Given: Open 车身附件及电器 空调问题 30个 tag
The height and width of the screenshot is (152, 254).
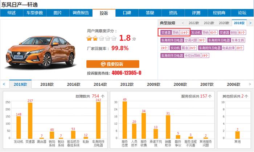Looking at the screenshot, I should click(x=183, y=40).
